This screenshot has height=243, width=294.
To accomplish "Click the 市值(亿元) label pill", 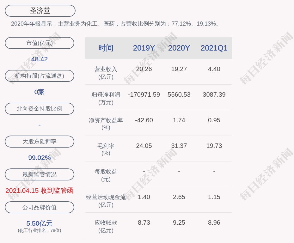I will point(40,43).
